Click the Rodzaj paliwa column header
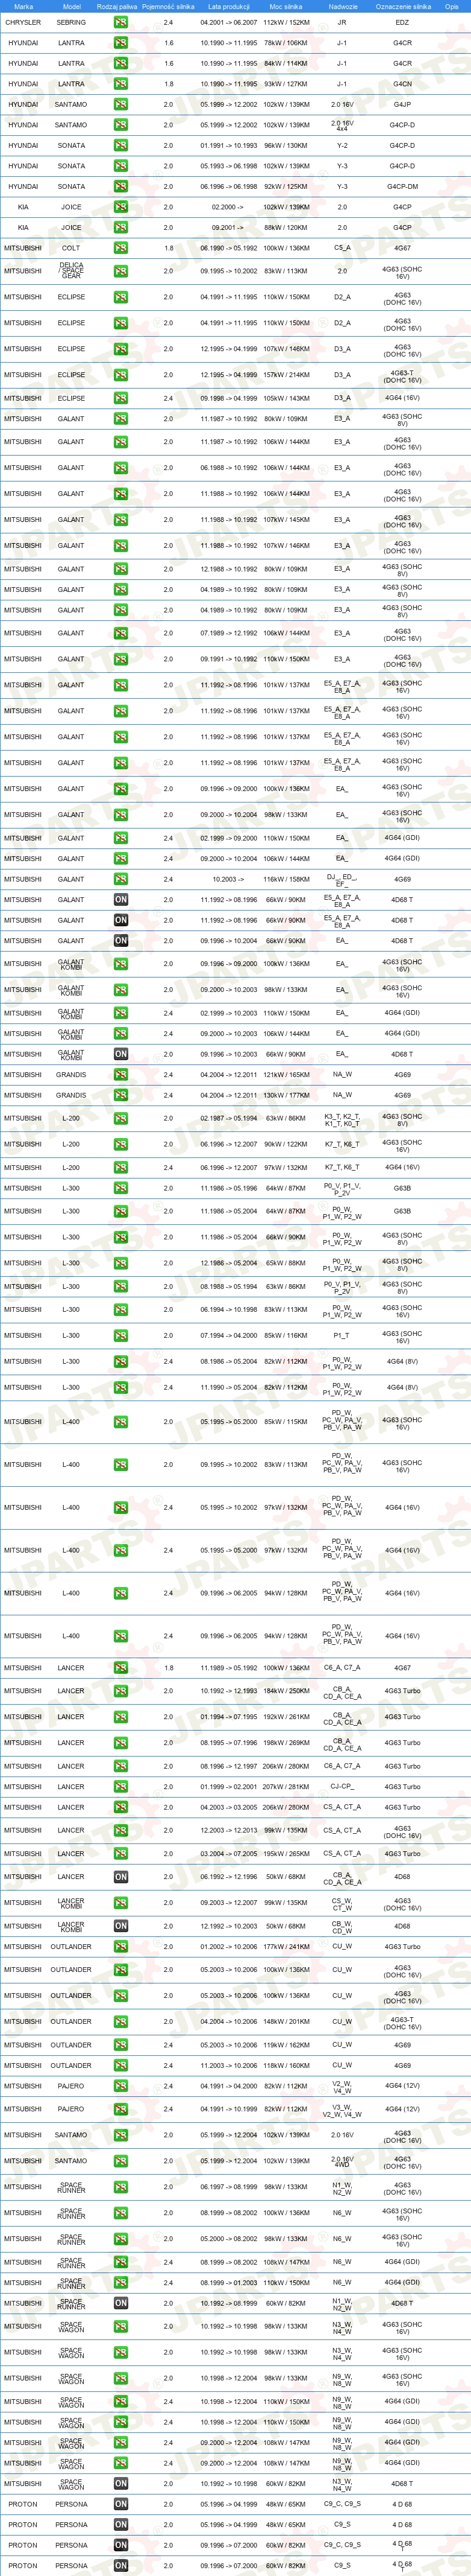Image resolution: width=471 pixels, height=2576 pixels. (117, 6)
